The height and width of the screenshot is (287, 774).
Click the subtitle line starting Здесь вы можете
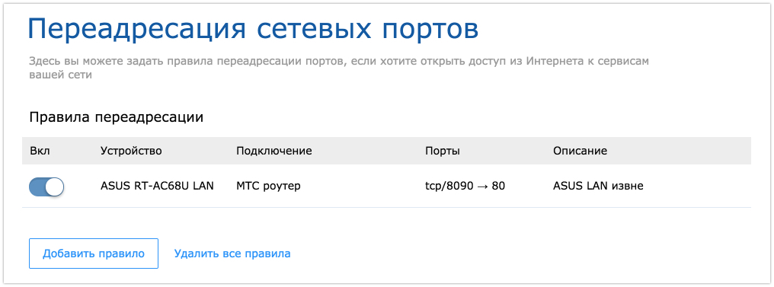pos(338,62)
